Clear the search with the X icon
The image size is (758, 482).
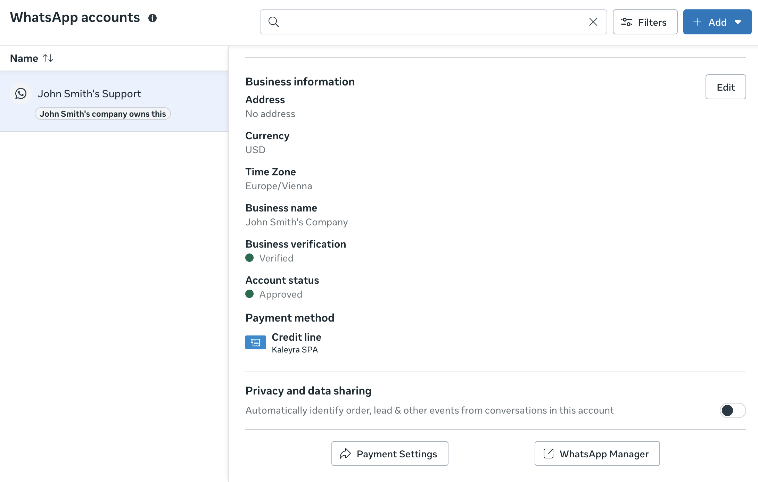[593, 22]
